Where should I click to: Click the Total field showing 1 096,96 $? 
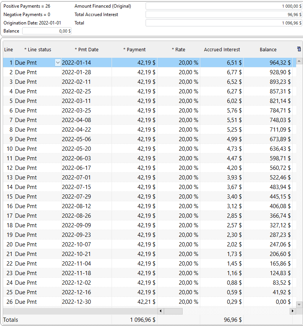coord(224,23)
